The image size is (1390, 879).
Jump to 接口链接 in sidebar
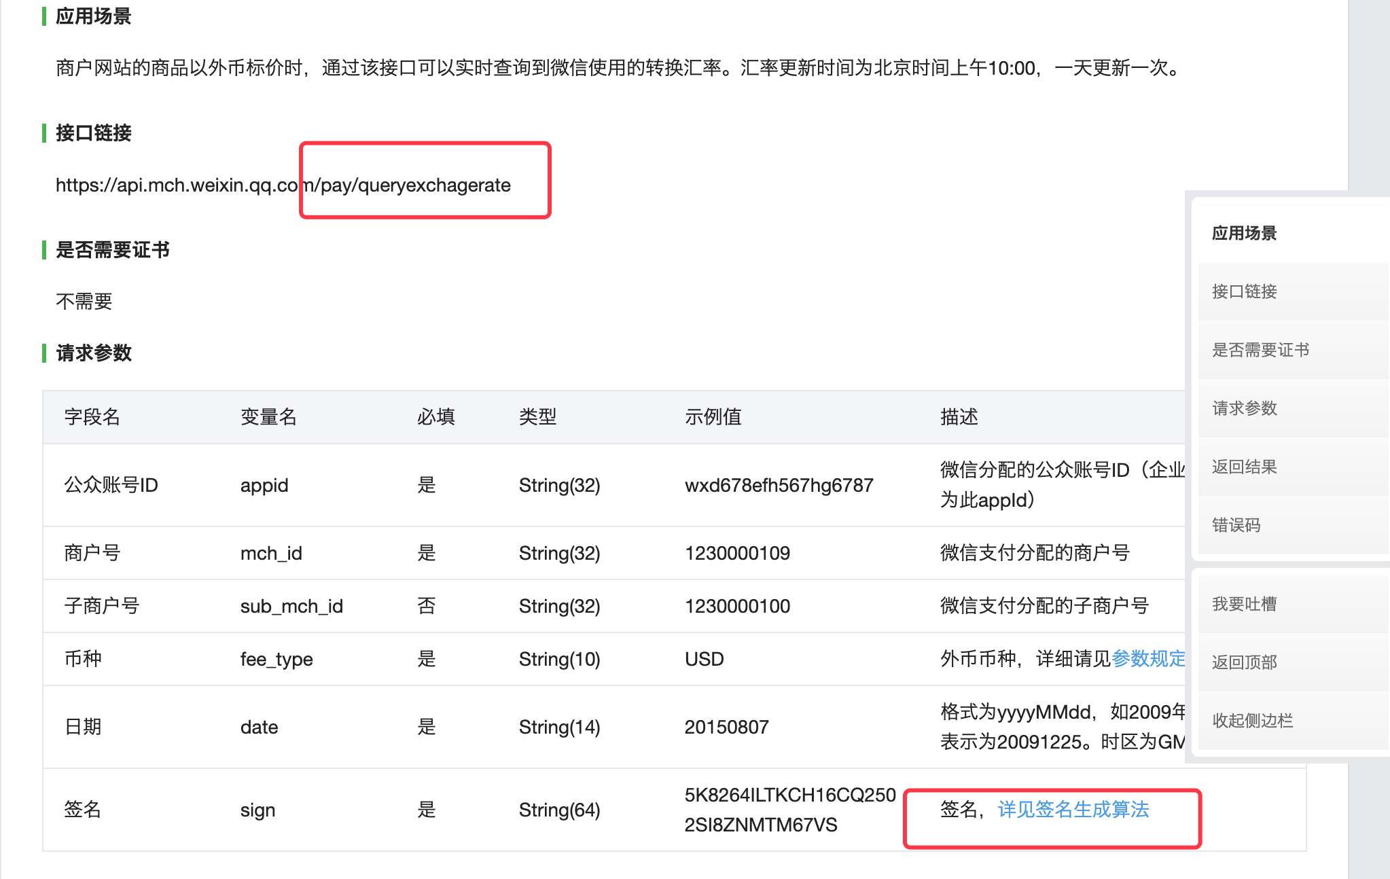click(1244, 291)
